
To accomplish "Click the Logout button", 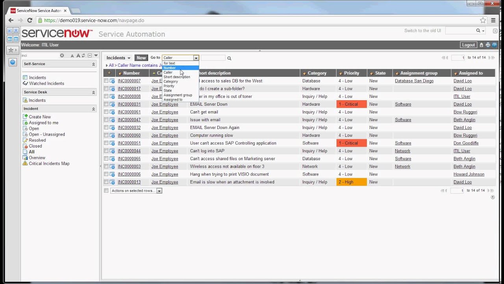I will point(468,45).
